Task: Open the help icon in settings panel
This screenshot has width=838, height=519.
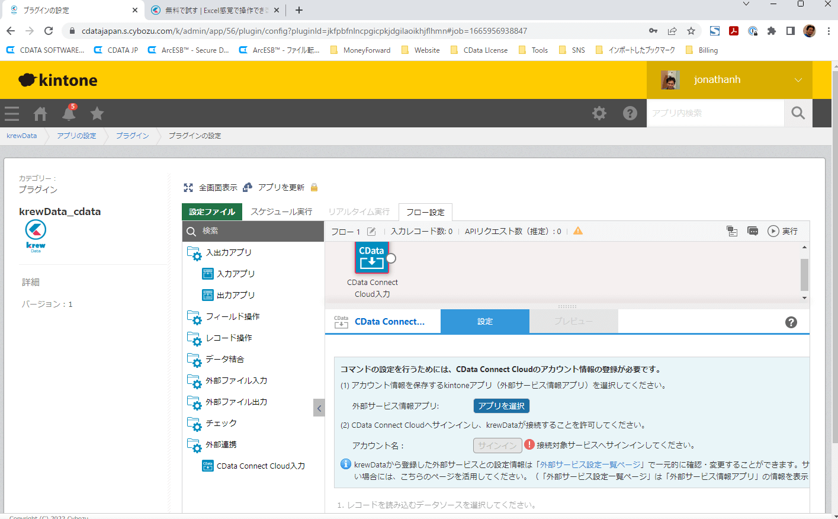Action: coord(791,322)
